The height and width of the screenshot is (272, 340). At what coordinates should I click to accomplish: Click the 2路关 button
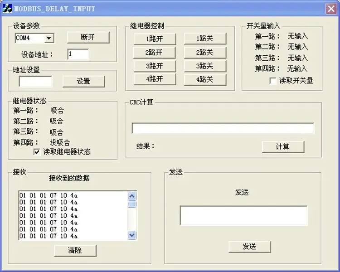tap(205, 53)
